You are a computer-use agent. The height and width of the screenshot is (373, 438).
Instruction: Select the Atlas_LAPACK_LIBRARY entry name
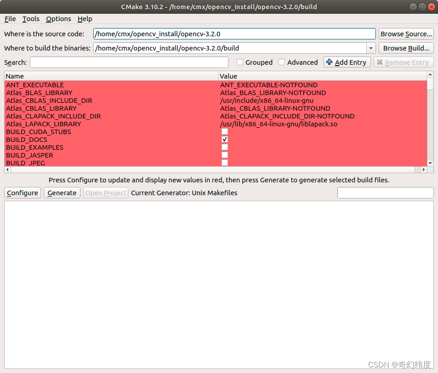(44, 124)
